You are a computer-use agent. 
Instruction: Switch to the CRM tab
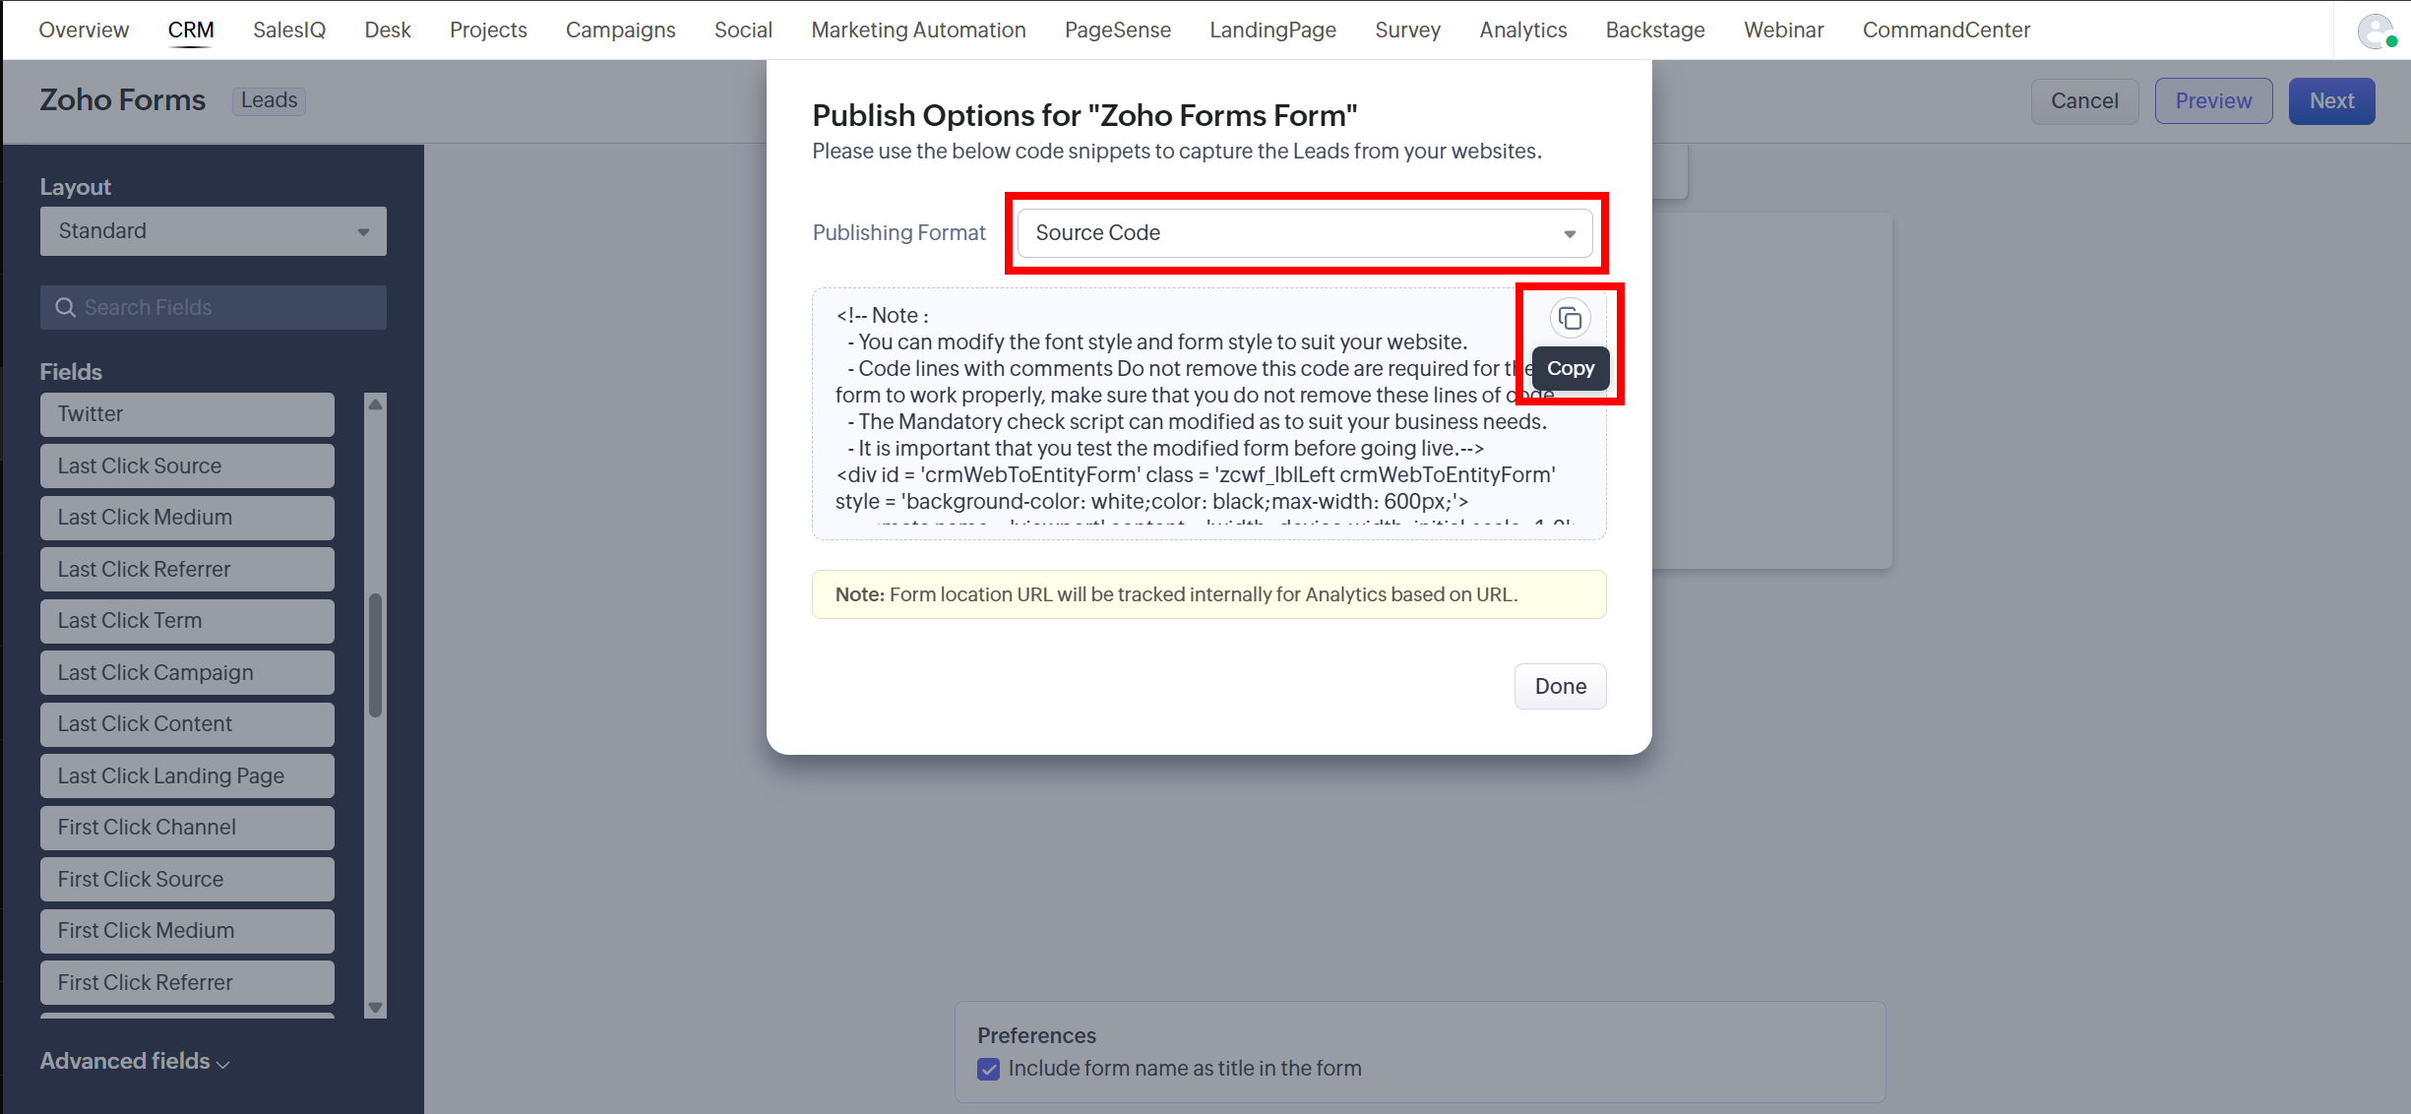pyautogui.click(x=191, y=31)
